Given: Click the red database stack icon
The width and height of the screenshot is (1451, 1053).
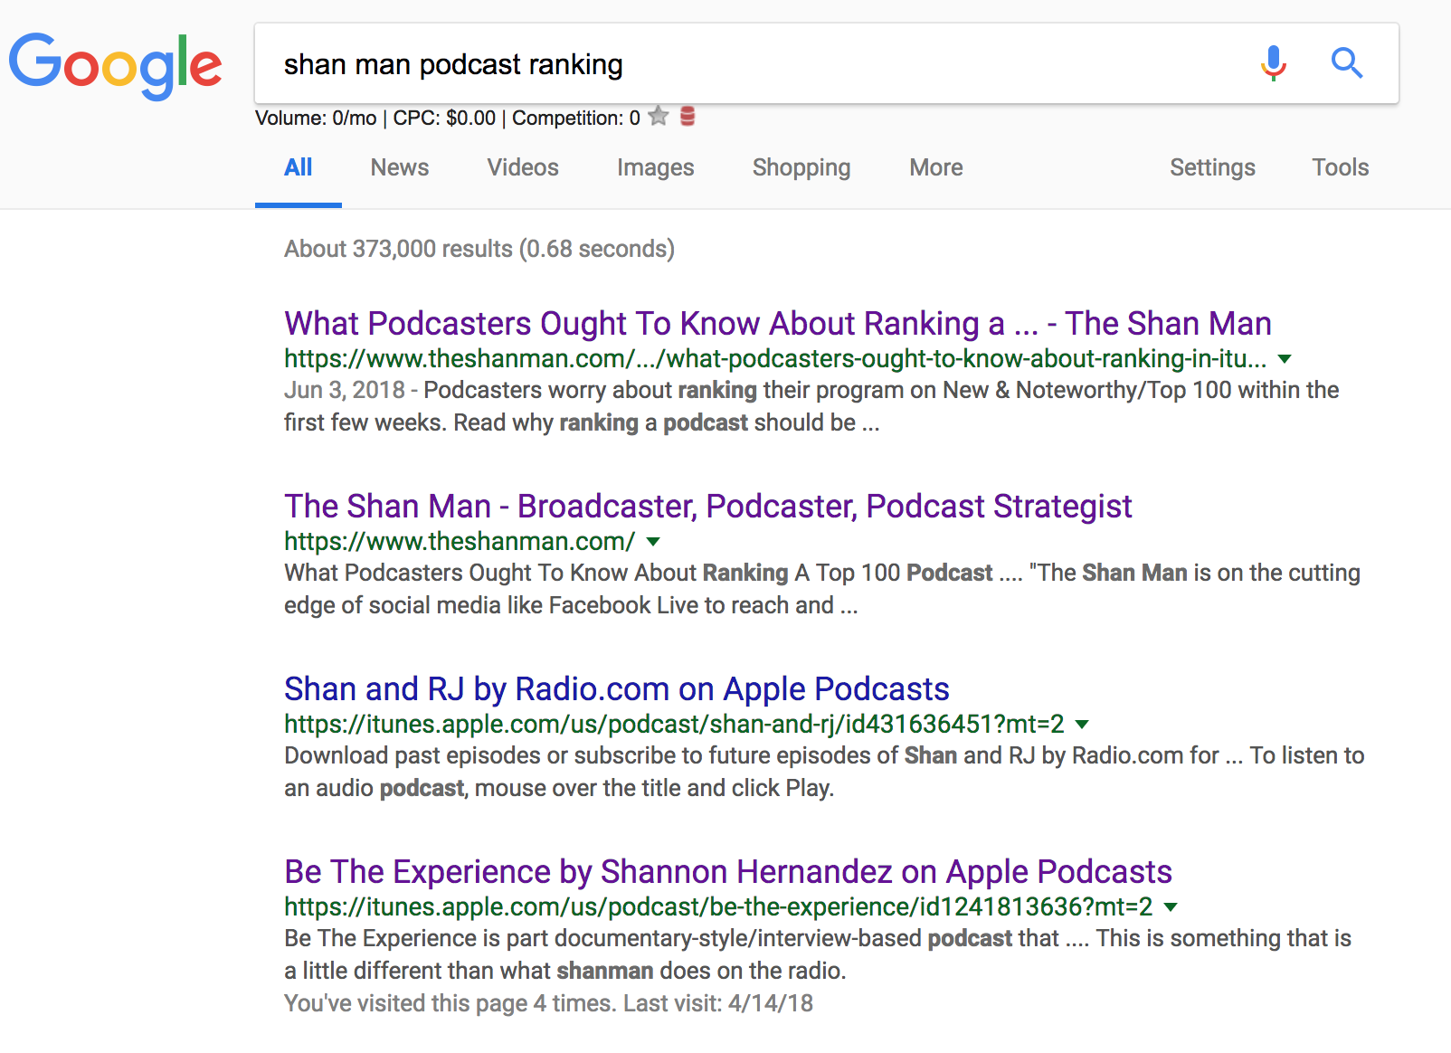Looking at the screenshot, I should point(688,116).
